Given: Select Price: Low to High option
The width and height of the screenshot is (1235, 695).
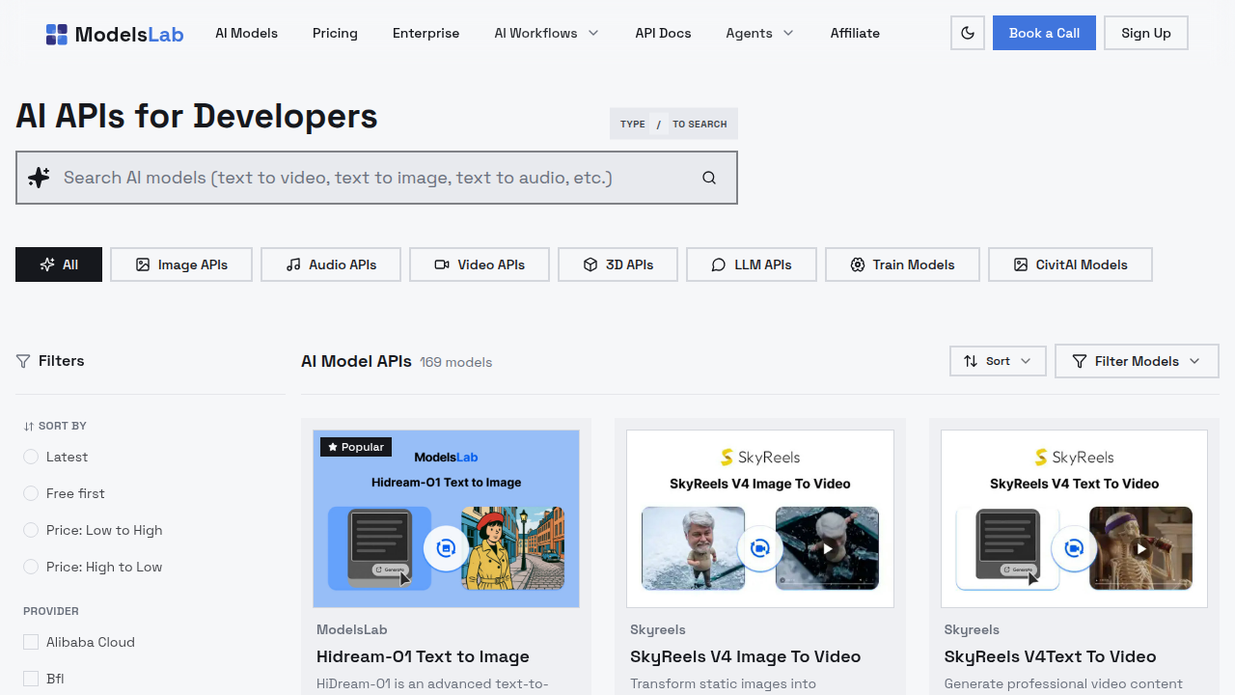Looking at the screenshot, I should coord(31,530).
